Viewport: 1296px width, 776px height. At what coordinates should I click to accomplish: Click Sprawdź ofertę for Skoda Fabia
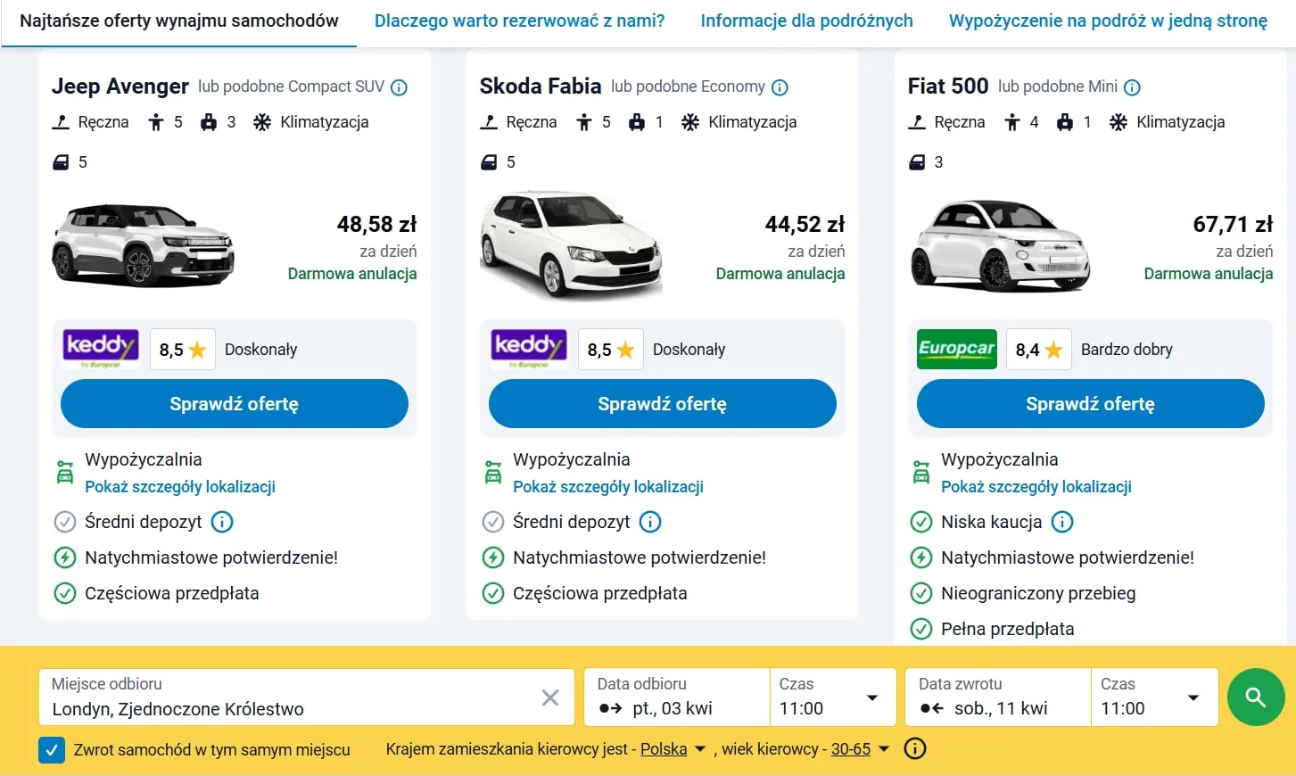point(662,403)
